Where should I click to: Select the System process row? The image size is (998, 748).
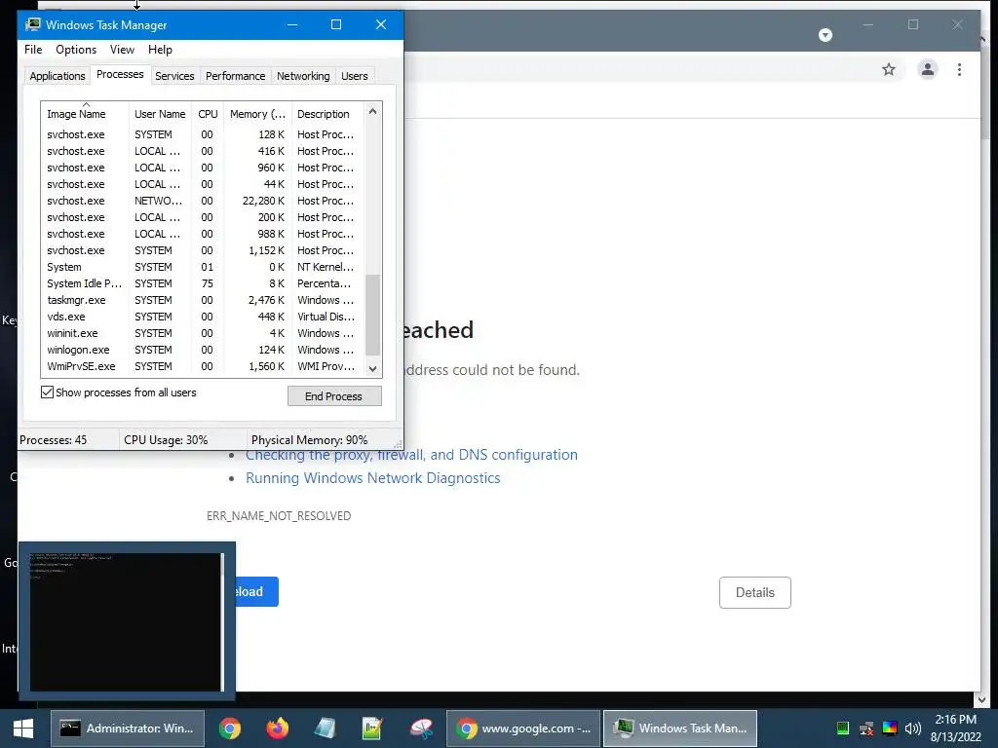203,267
